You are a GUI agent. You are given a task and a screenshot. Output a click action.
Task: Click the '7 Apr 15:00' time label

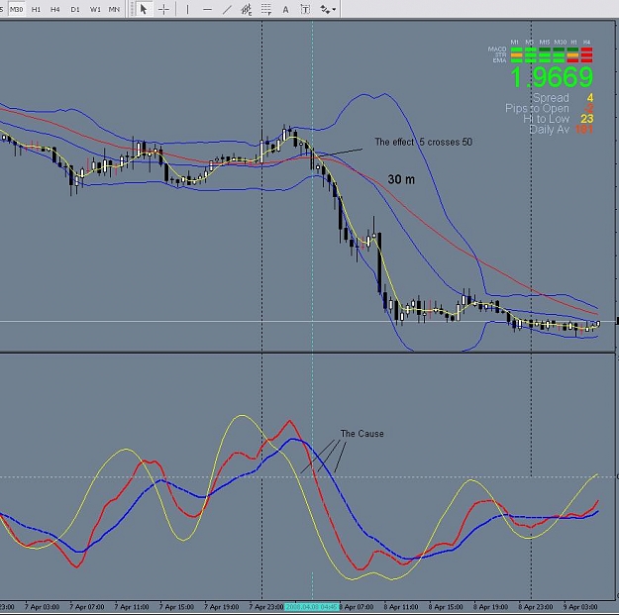coord(176,607)
